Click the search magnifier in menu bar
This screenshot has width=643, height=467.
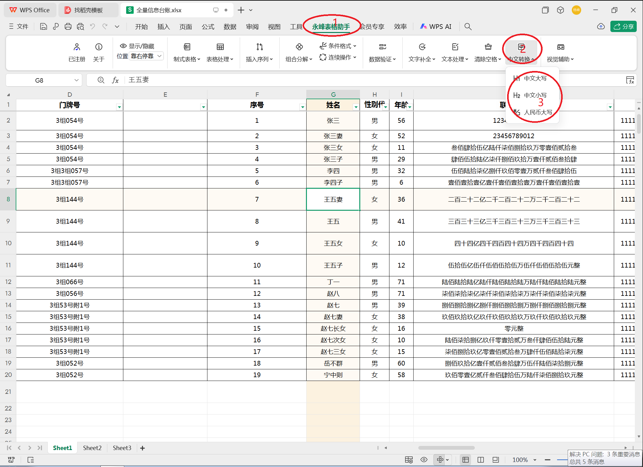[x=468, y=27]
